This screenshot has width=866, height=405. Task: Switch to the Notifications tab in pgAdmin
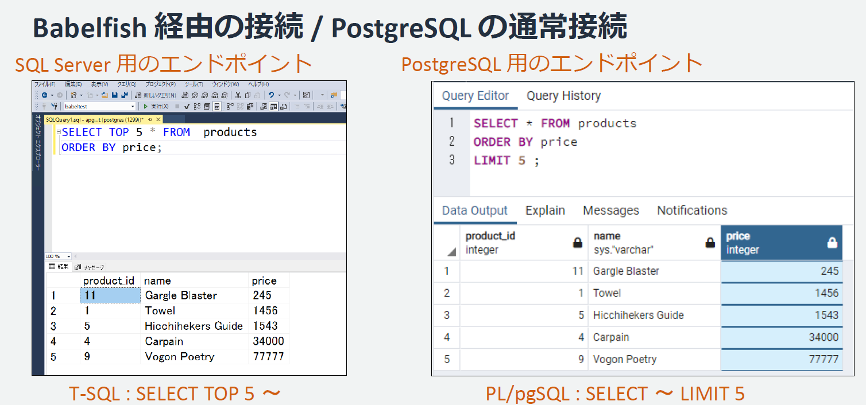(x=691, y=210)
